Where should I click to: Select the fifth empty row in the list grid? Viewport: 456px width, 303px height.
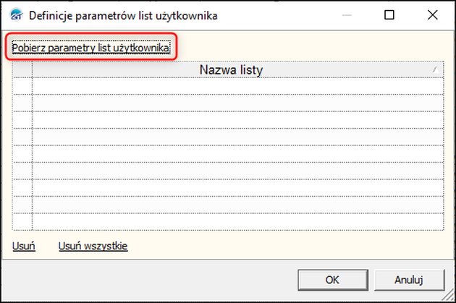click(237, 154)
